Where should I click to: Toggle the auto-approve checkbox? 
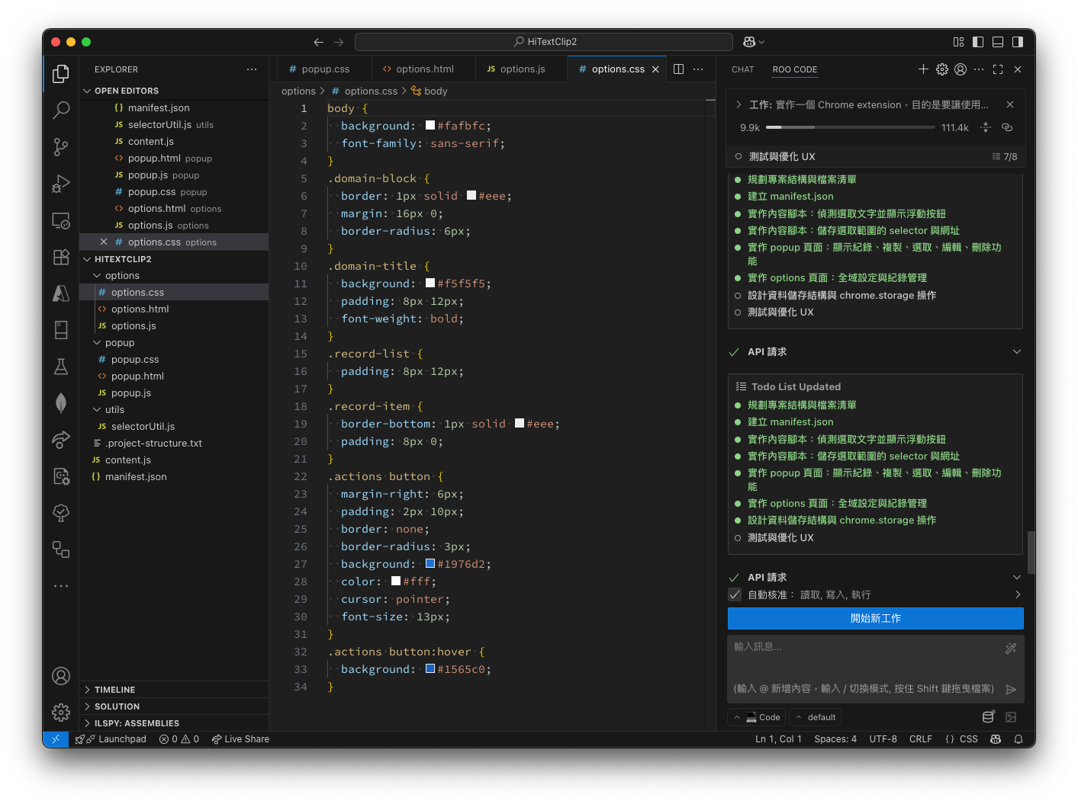pyautogui.click(x=735, y=594)
